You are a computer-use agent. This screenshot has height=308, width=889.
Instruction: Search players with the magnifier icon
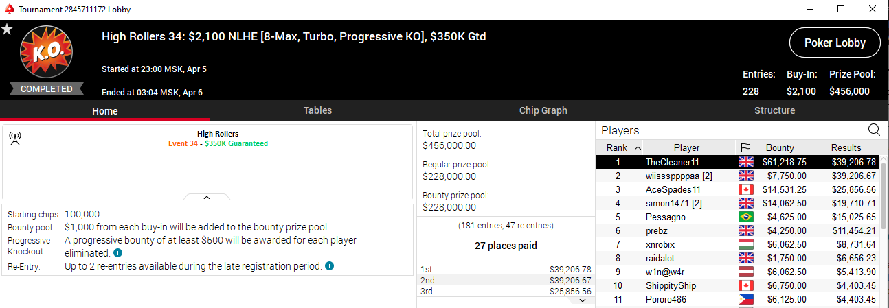(874, 130)
